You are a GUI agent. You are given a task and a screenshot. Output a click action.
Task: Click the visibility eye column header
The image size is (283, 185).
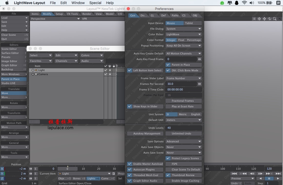click(110, 66)
